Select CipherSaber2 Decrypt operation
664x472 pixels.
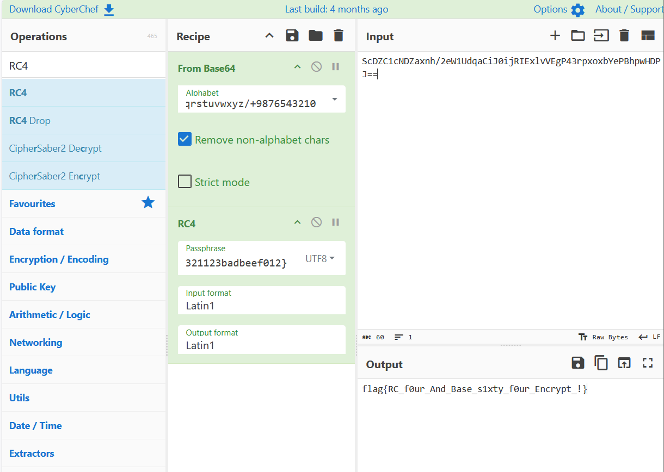tap(84, 148)
